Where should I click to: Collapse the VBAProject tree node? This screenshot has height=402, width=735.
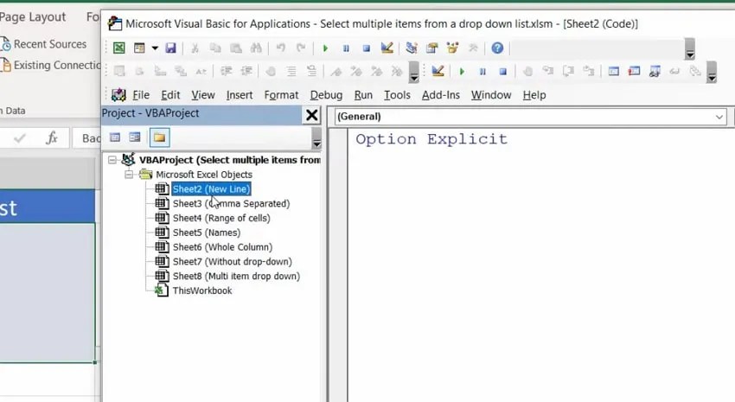point(112,160)
